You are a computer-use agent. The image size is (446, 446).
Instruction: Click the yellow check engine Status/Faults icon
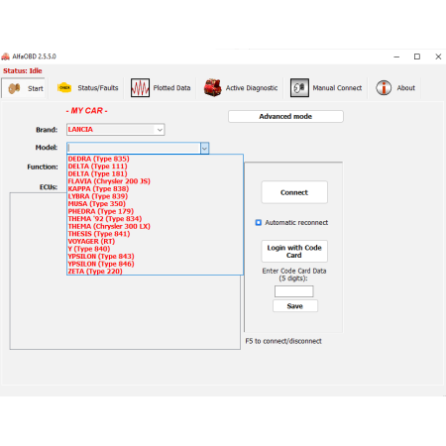tap(64, 88)
